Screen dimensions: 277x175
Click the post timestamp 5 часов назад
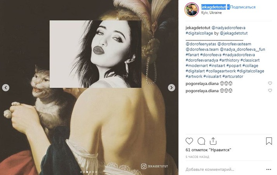pos(197,157)
